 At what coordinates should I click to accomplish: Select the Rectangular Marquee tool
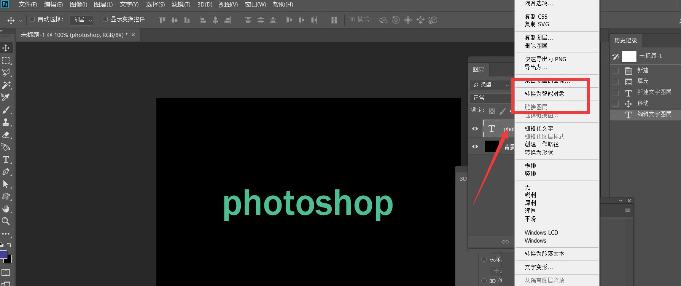pyautogui.click(x=6, y=61)
